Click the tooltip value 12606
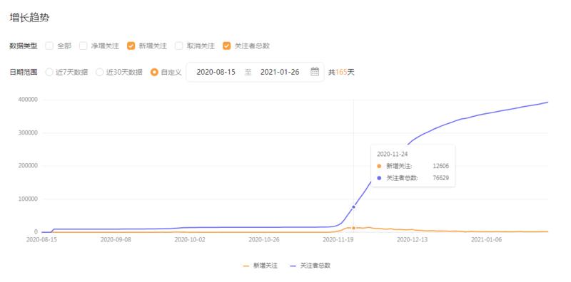Screen dimensions: 571x282 tap(440, 166)
